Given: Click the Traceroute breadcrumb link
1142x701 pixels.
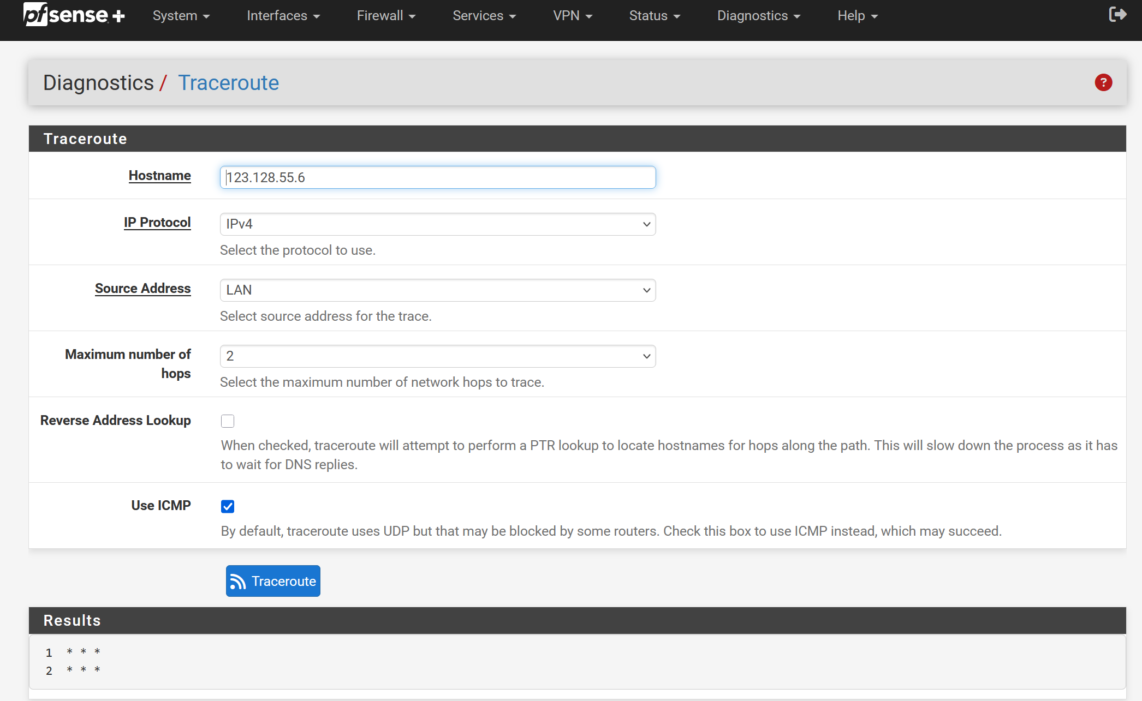Looking at the screenshot, I should (228, 83).
